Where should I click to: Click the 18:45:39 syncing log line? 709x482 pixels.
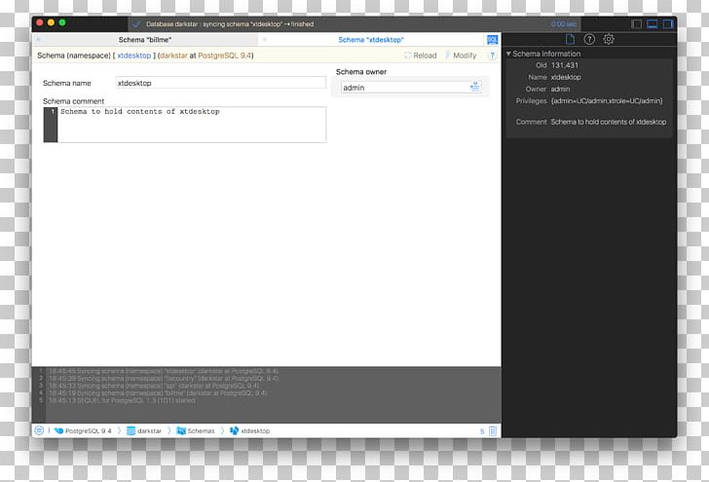point(164,379)
